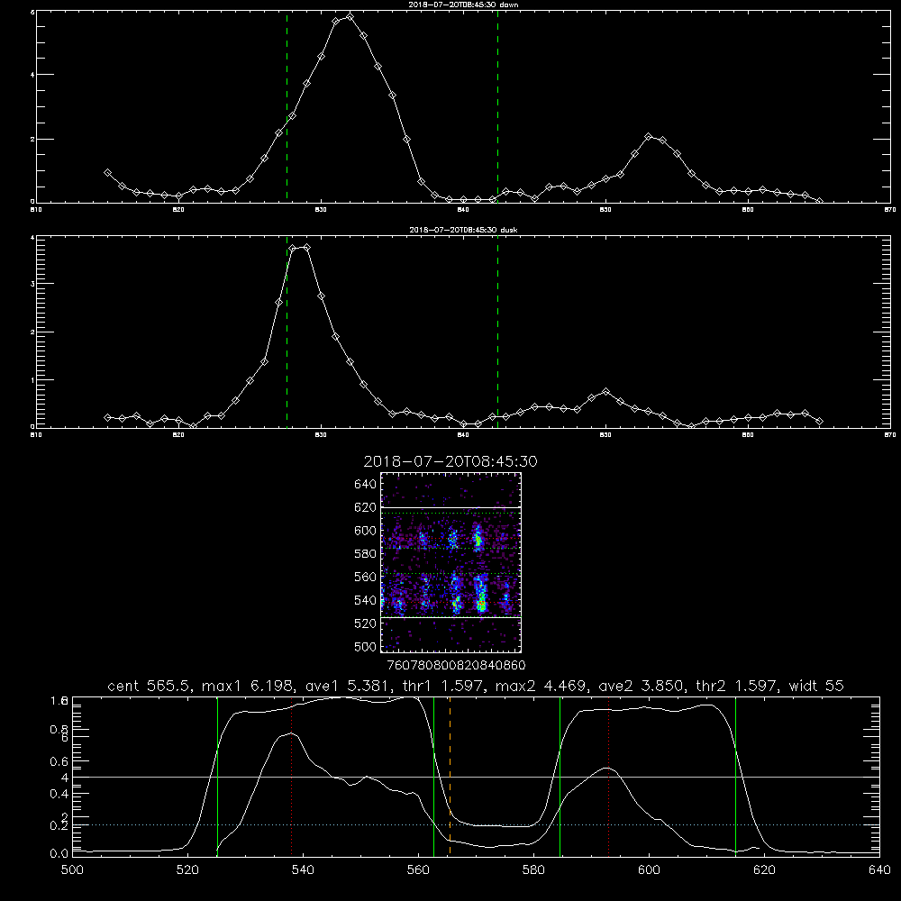Click the '2018-07-20T08:45:30 dawn' plot title
This screenshot has height=901, width=901.
tap(463, 5)
